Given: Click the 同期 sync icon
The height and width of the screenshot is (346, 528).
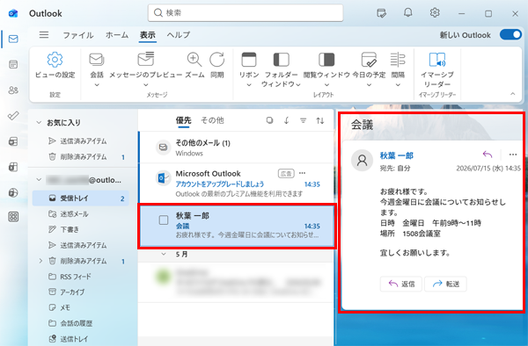Looking at the screenshot, I should tap(217, 60).
